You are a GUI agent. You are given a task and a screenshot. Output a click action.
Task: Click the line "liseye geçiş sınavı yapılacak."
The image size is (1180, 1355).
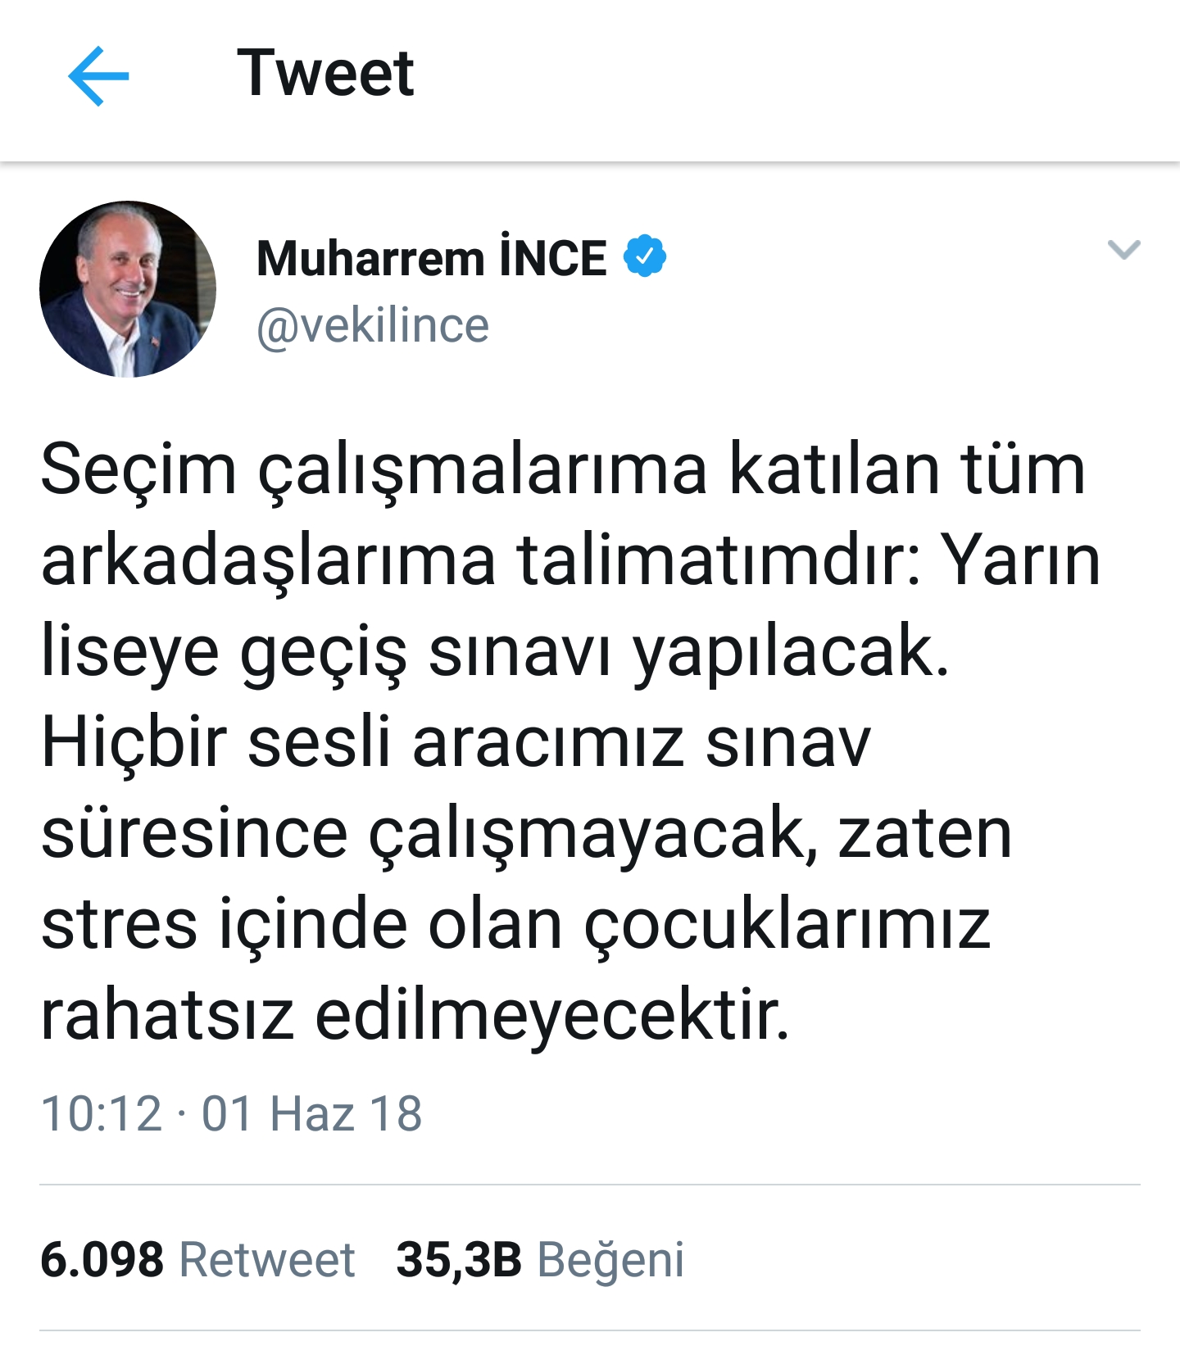(495, 652)
